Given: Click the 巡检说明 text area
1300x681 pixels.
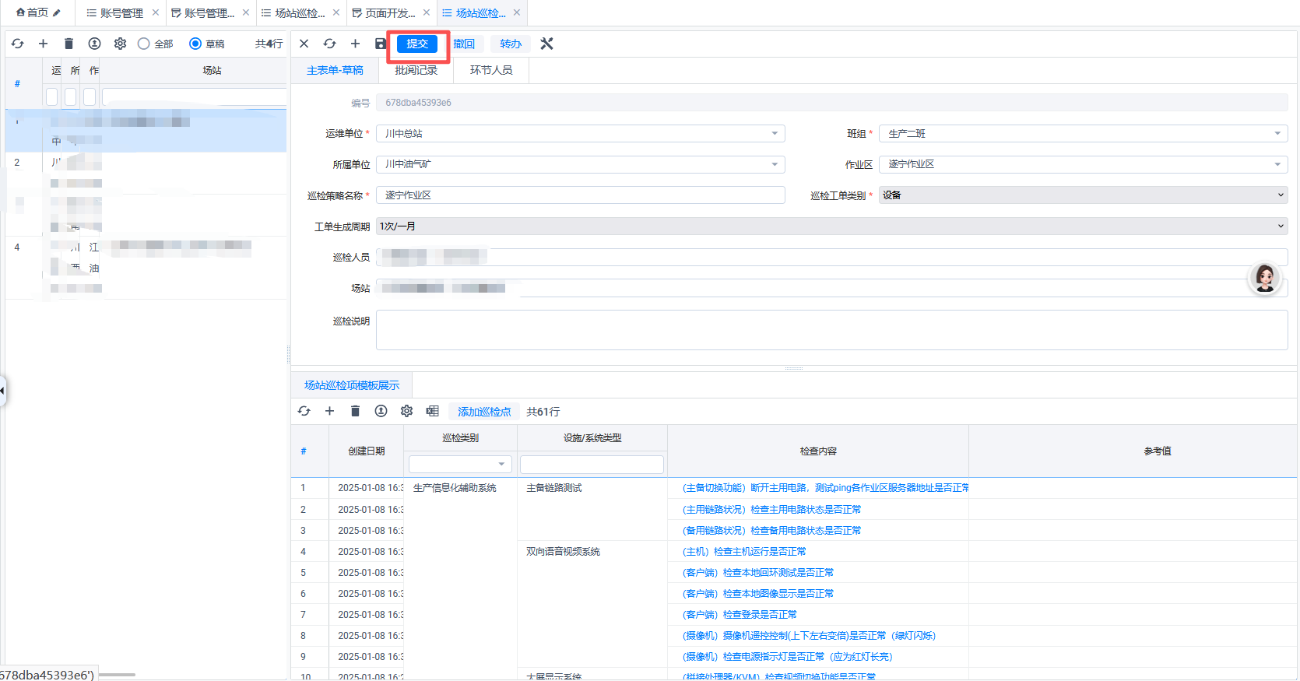Looking at the screenshot, I should (x=831, y=330).
